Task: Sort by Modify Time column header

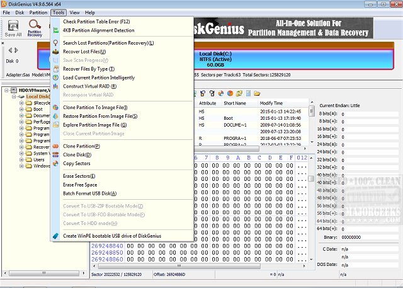Action: tap(271, 103)
